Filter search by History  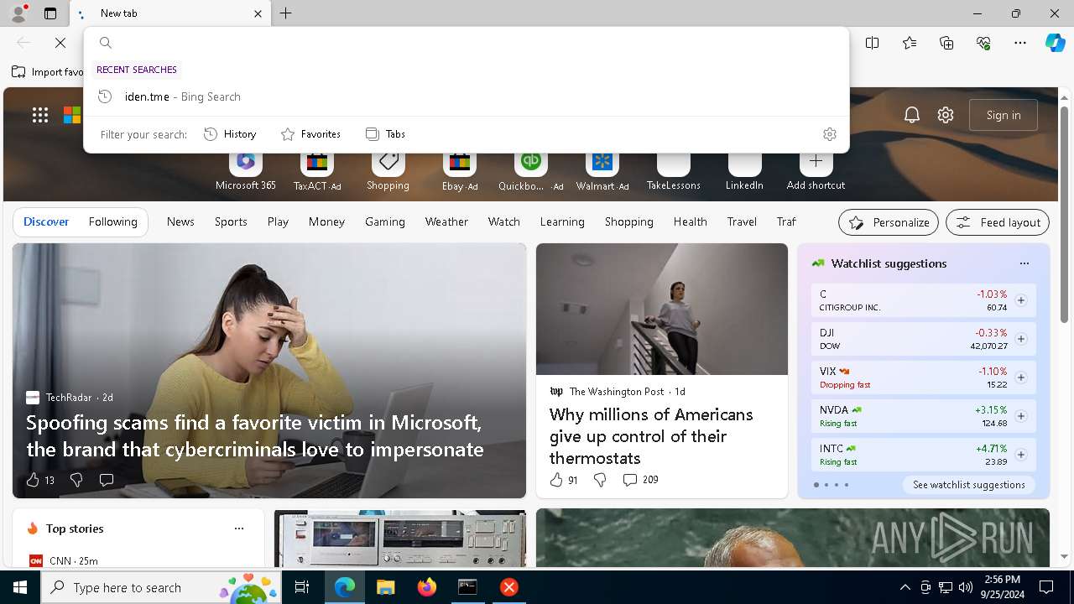[x=230, y=134]
